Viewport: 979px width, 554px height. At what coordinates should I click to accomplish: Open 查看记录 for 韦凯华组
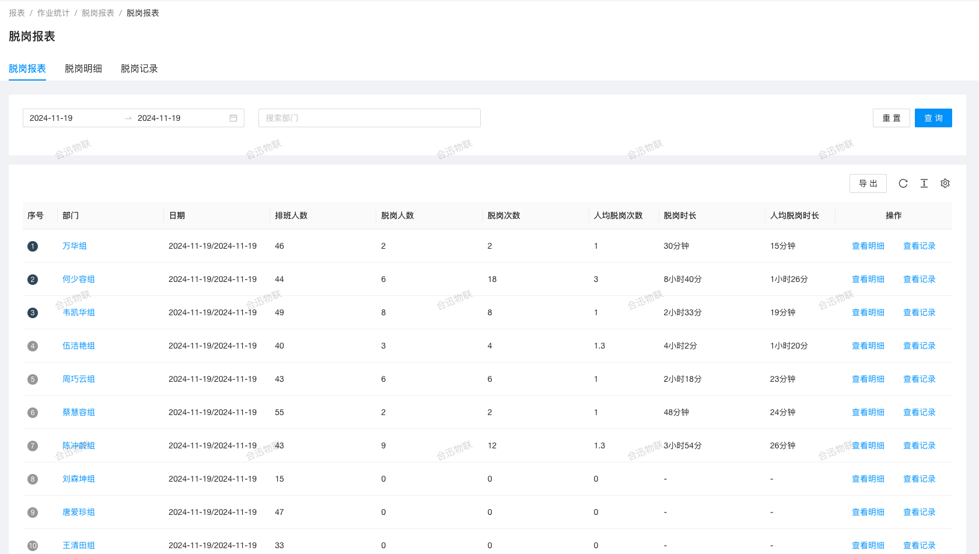[919, 313]
